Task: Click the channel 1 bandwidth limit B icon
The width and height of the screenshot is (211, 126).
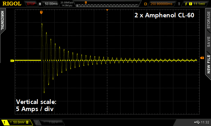Action: pyautogui.click(x=27, y=122)
